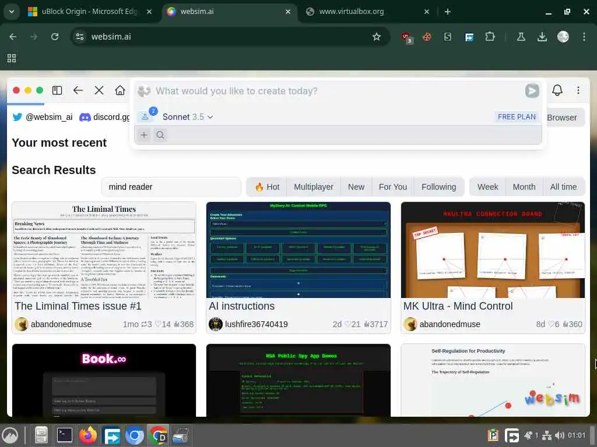Click the search magnifier icon below prompt
This screenshot has height=447, width=597.
(x=160, y=135)
